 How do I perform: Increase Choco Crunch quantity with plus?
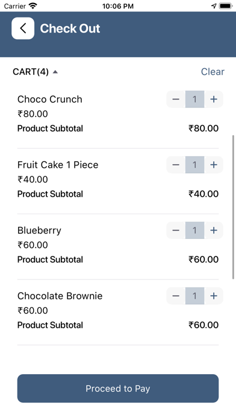(x=214, y=100)
